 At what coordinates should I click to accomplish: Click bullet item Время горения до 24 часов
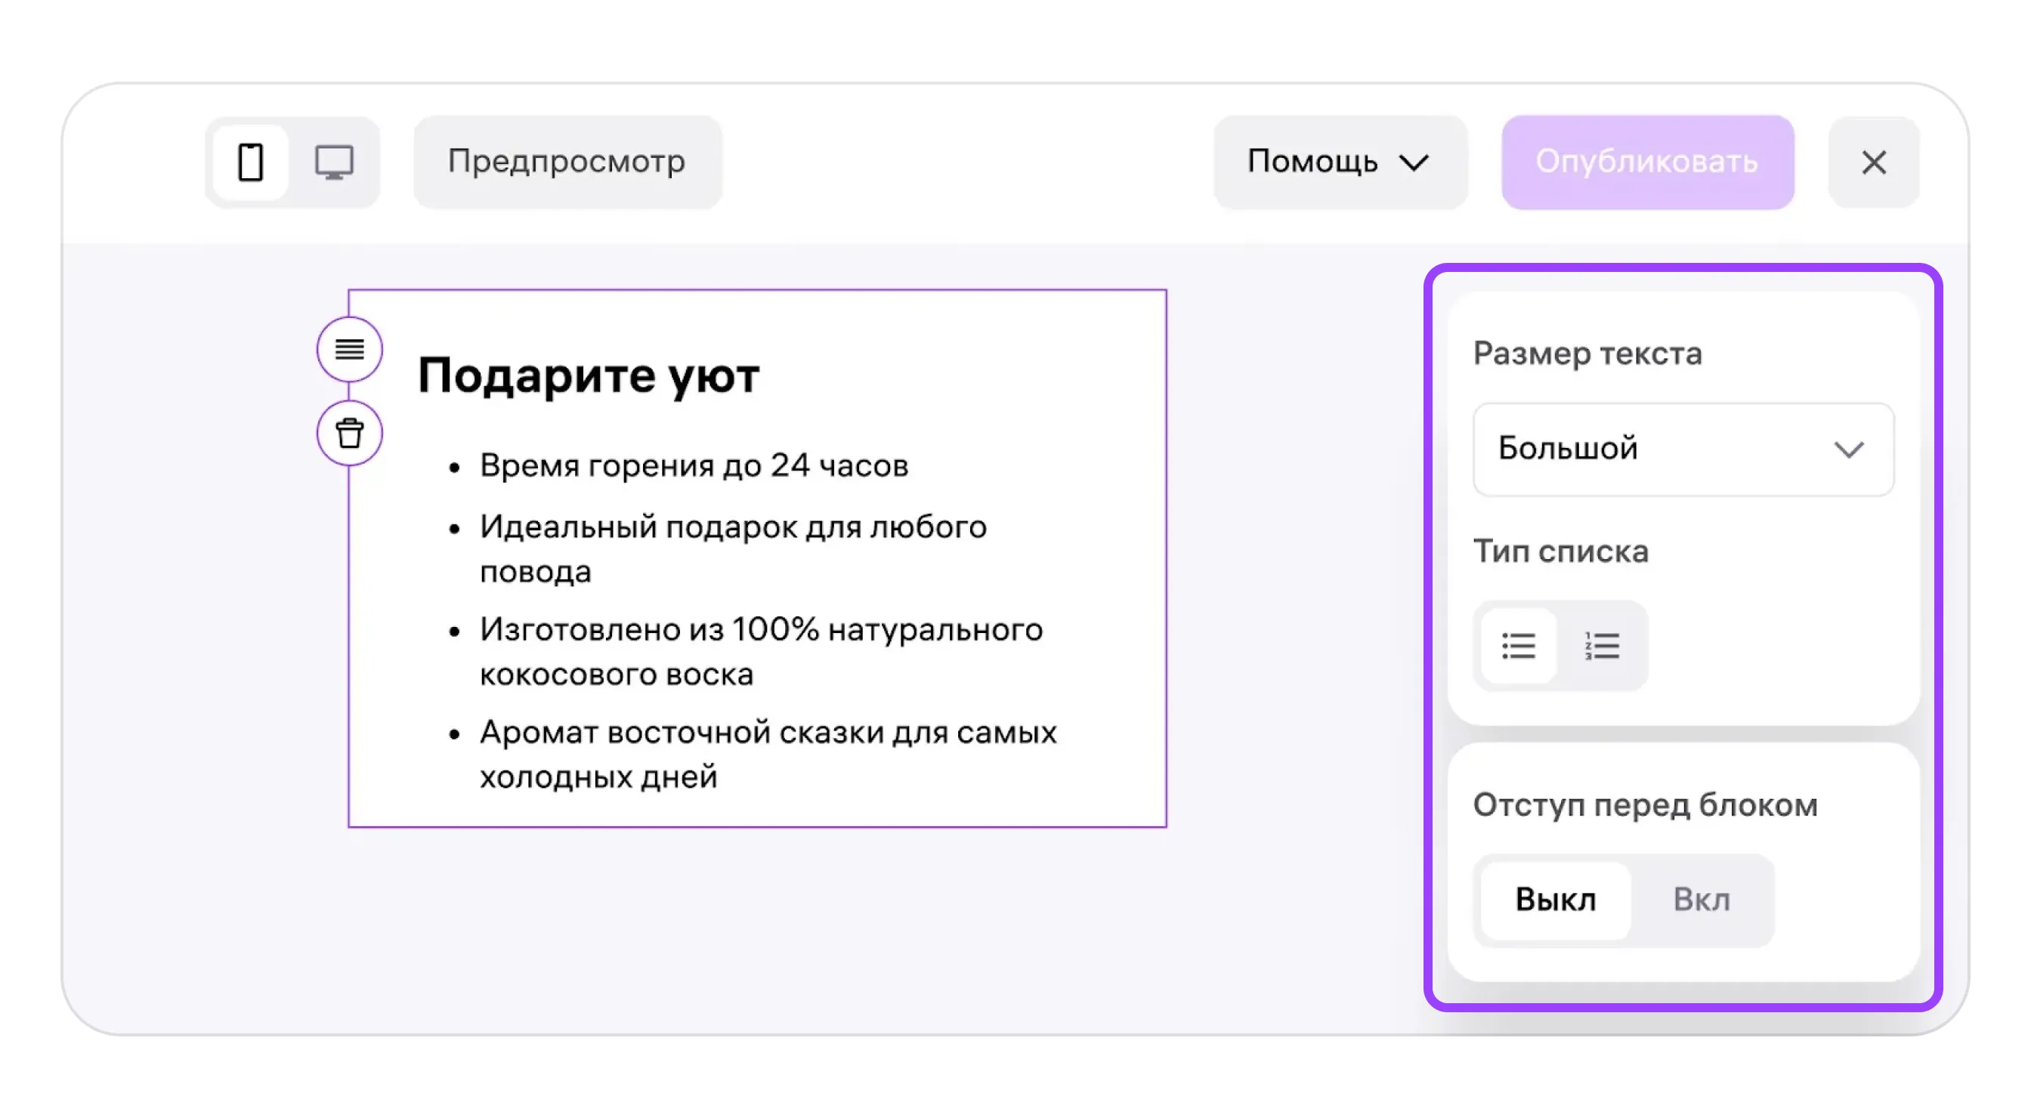(x=694, y=466)
